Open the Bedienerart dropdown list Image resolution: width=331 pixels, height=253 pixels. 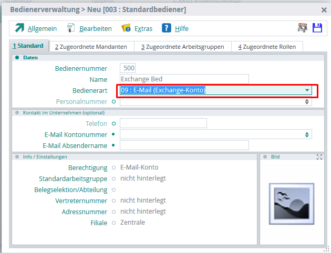[x=307, y=90]
